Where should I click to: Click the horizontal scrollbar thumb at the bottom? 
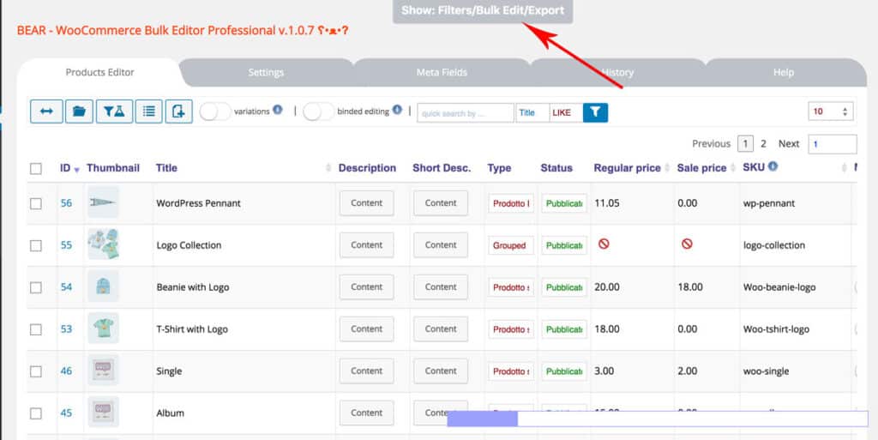pyautogui.click(x=482, y=419)
